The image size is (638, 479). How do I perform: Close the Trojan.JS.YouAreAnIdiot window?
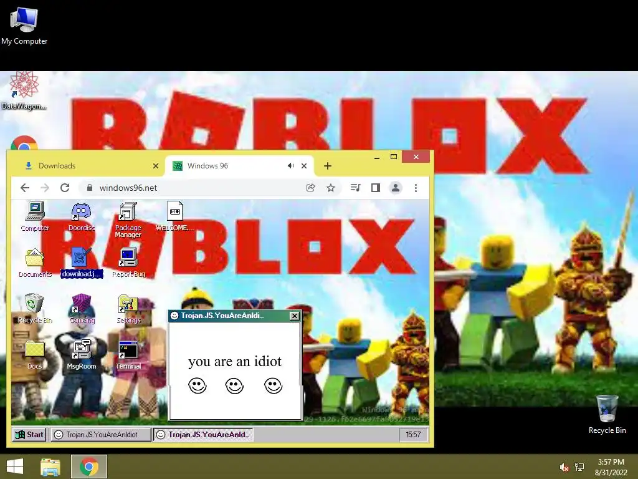click(295, 316)
